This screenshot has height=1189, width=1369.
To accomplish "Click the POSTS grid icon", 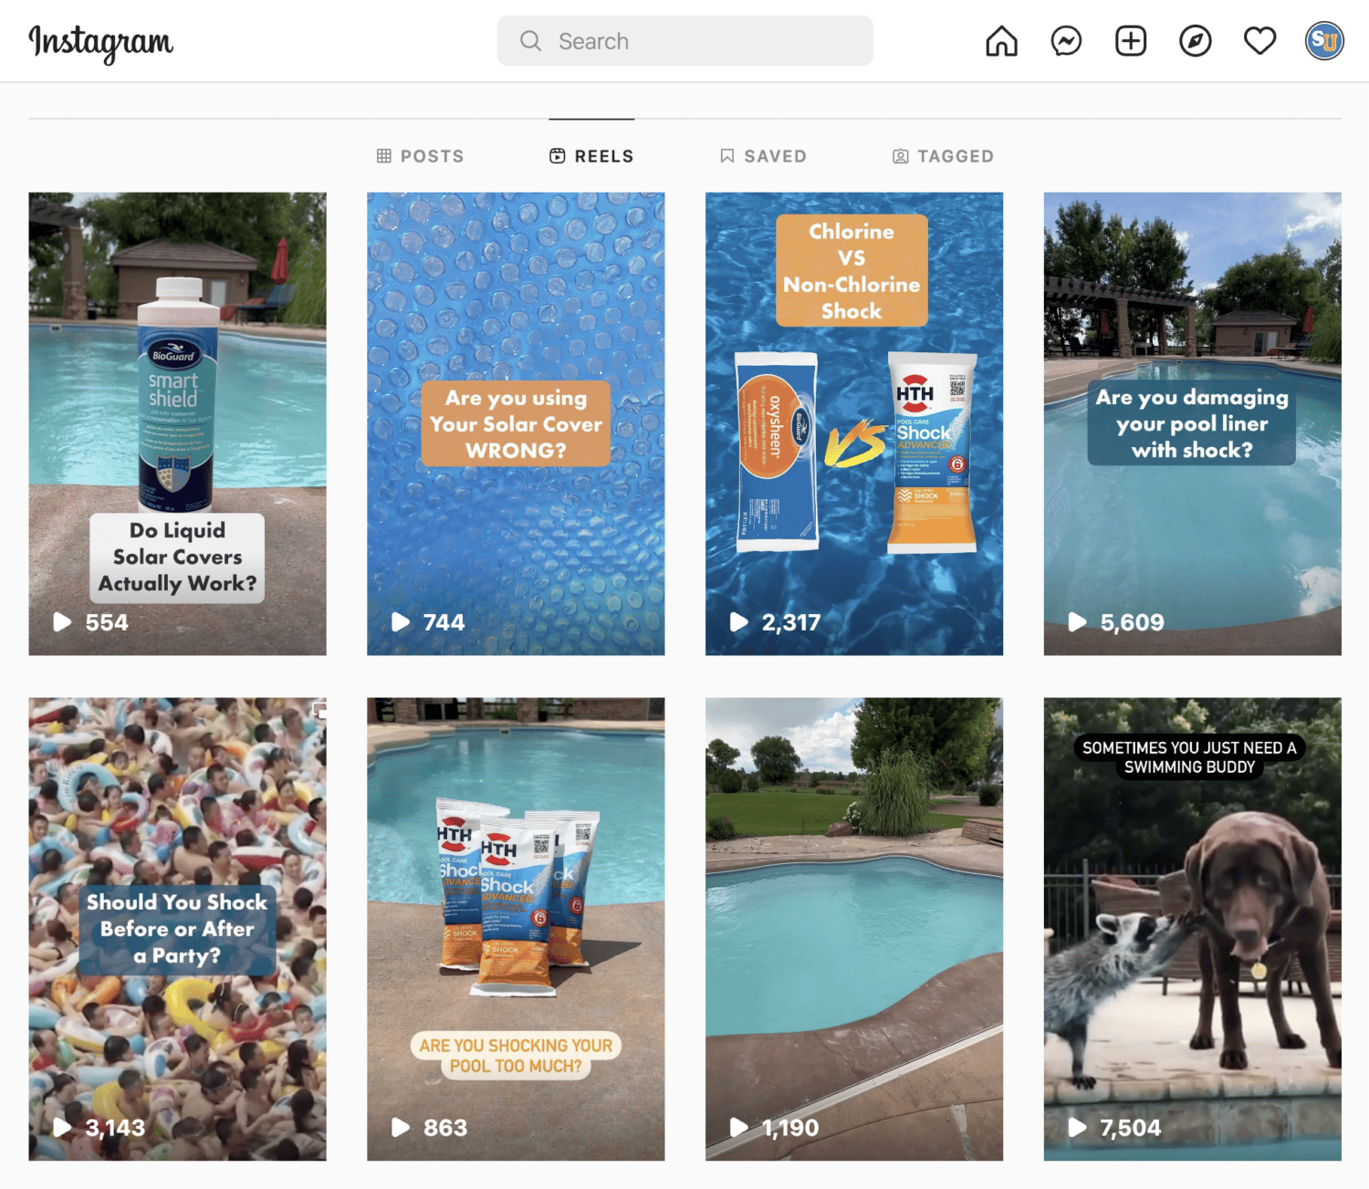I will point(384,156).
